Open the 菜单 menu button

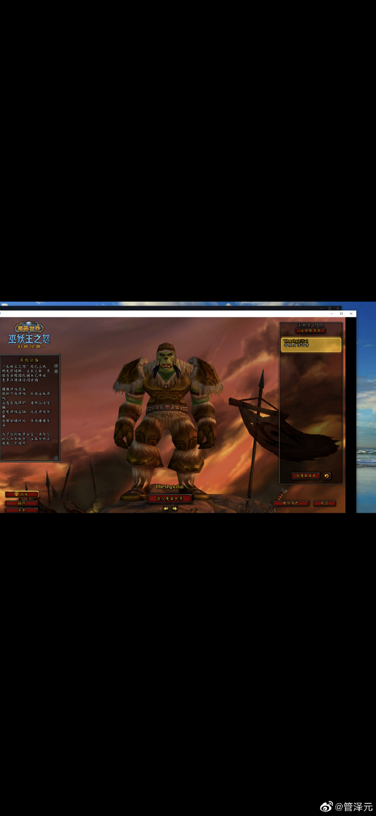[x=22, y=510]
